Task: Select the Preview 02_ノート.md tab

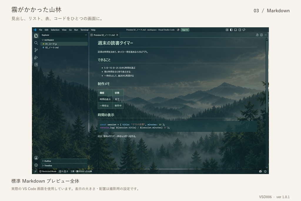Action: pos(105,35)
